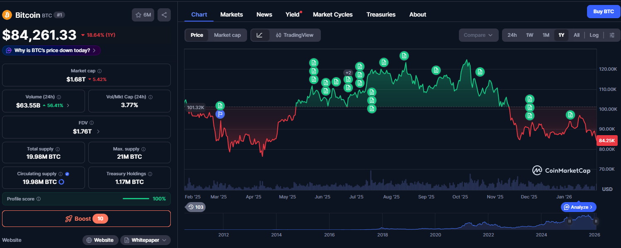The image size is (621, 248).
Task: Open the Market cap info icon
Action: coord(99,71)
